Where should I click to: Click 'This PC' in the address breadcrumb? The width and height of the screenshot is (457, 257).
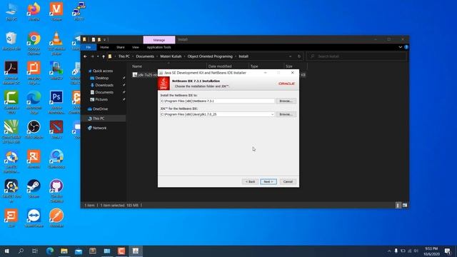[x=124, y=56]
